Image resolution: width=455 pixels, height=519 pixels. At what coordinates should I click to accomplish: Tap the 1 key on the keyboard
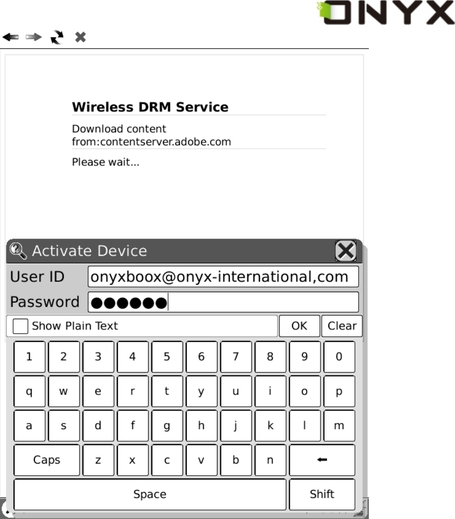[x=29, y=356]
